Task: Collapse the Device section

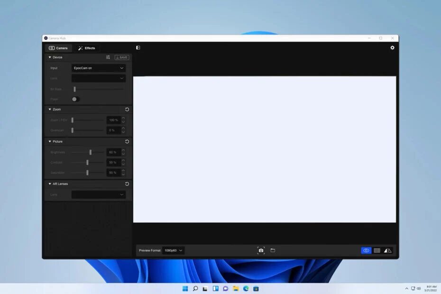Action: [x=50, y=57]
